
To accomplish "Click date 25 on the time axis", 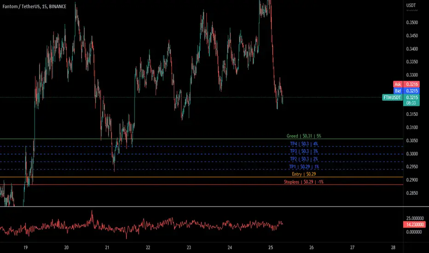I will (271, 247).
